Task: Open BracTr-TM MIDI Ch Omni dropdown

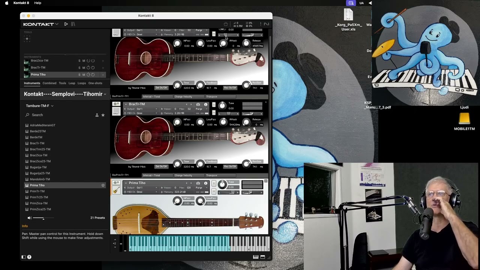Action: [x=142, y=113]
